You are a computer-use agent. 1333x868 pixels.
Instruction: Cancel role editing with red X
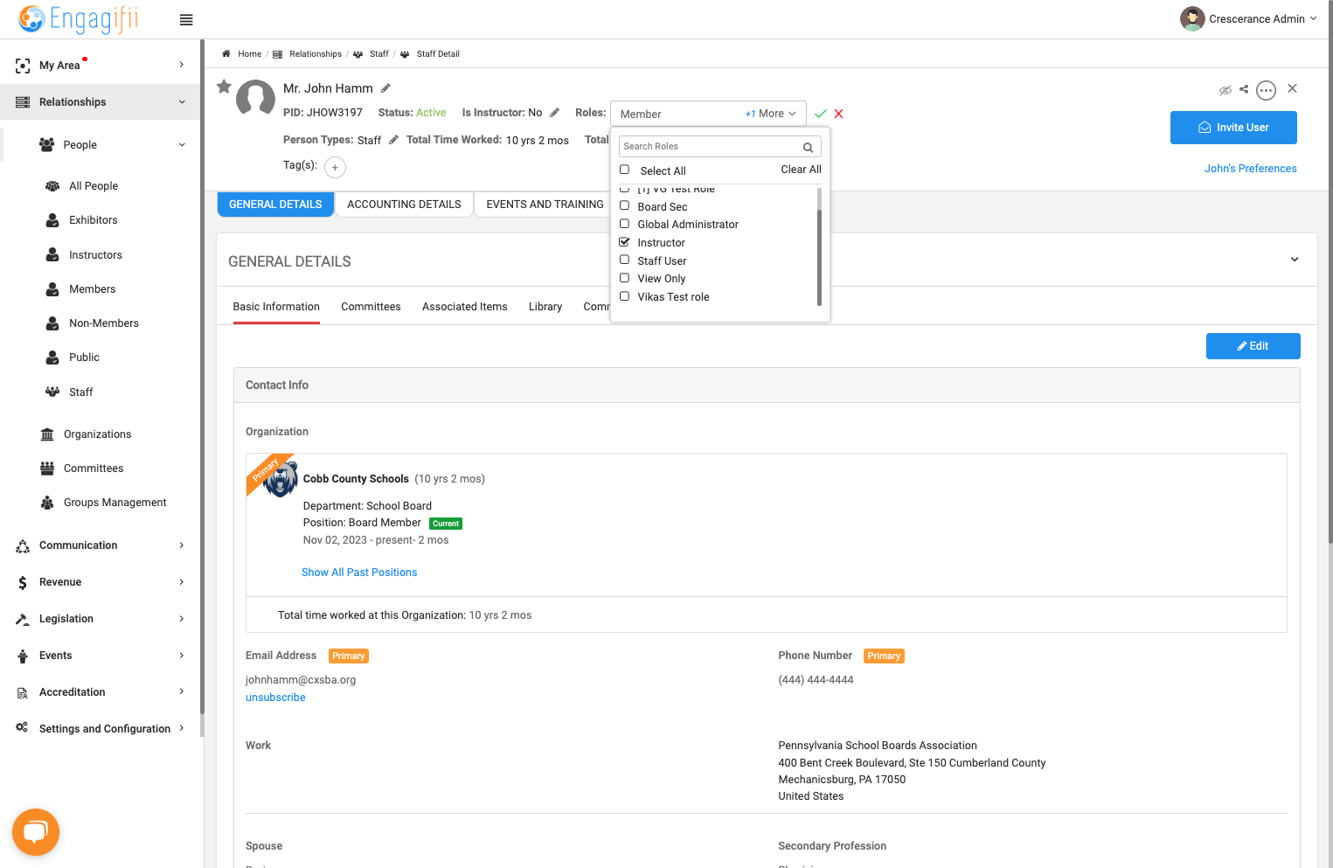(x=838, y=114)
